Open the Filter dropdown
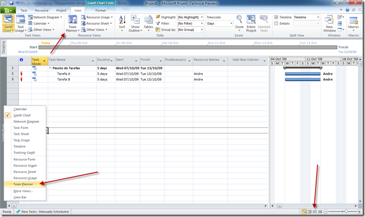365x217 pixels. (202, 23)
